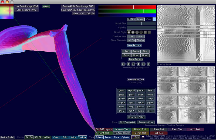The image size is (216, 140).
Task: Choose the dark round brush style
Action: 141,32
